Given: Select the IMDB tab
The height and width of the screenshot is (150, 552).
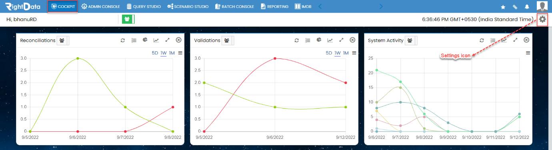Looking at the screenshot, I should [303, 6].
